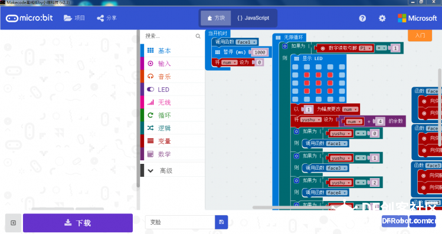Expand the 高级 advanced section
Screen dimensions: 442x234
click(172, 171)
